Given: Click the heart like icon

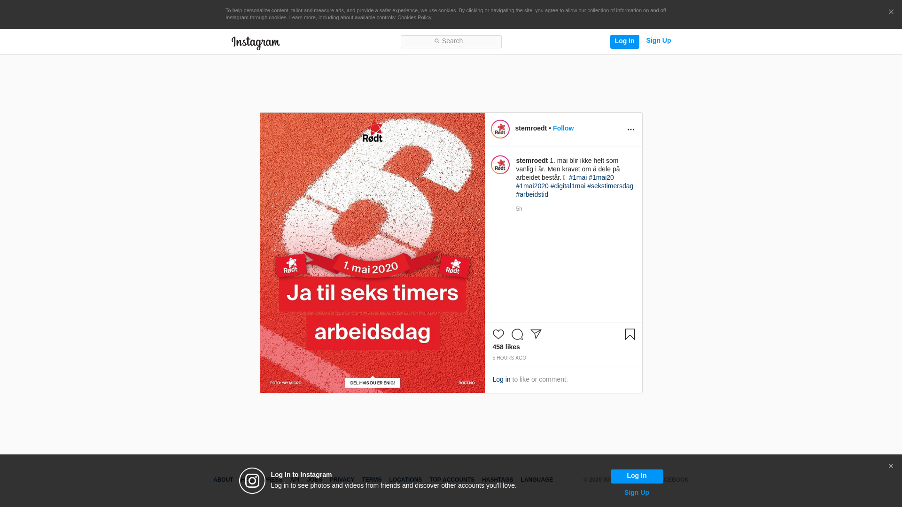Looking at the screenshot, I should coord(498,334).
